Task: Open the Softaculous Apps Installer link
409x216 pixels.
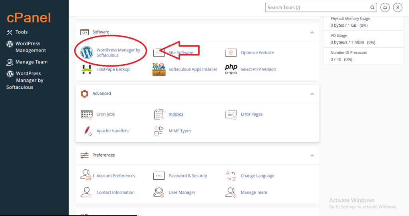Action: pos(193,69)
